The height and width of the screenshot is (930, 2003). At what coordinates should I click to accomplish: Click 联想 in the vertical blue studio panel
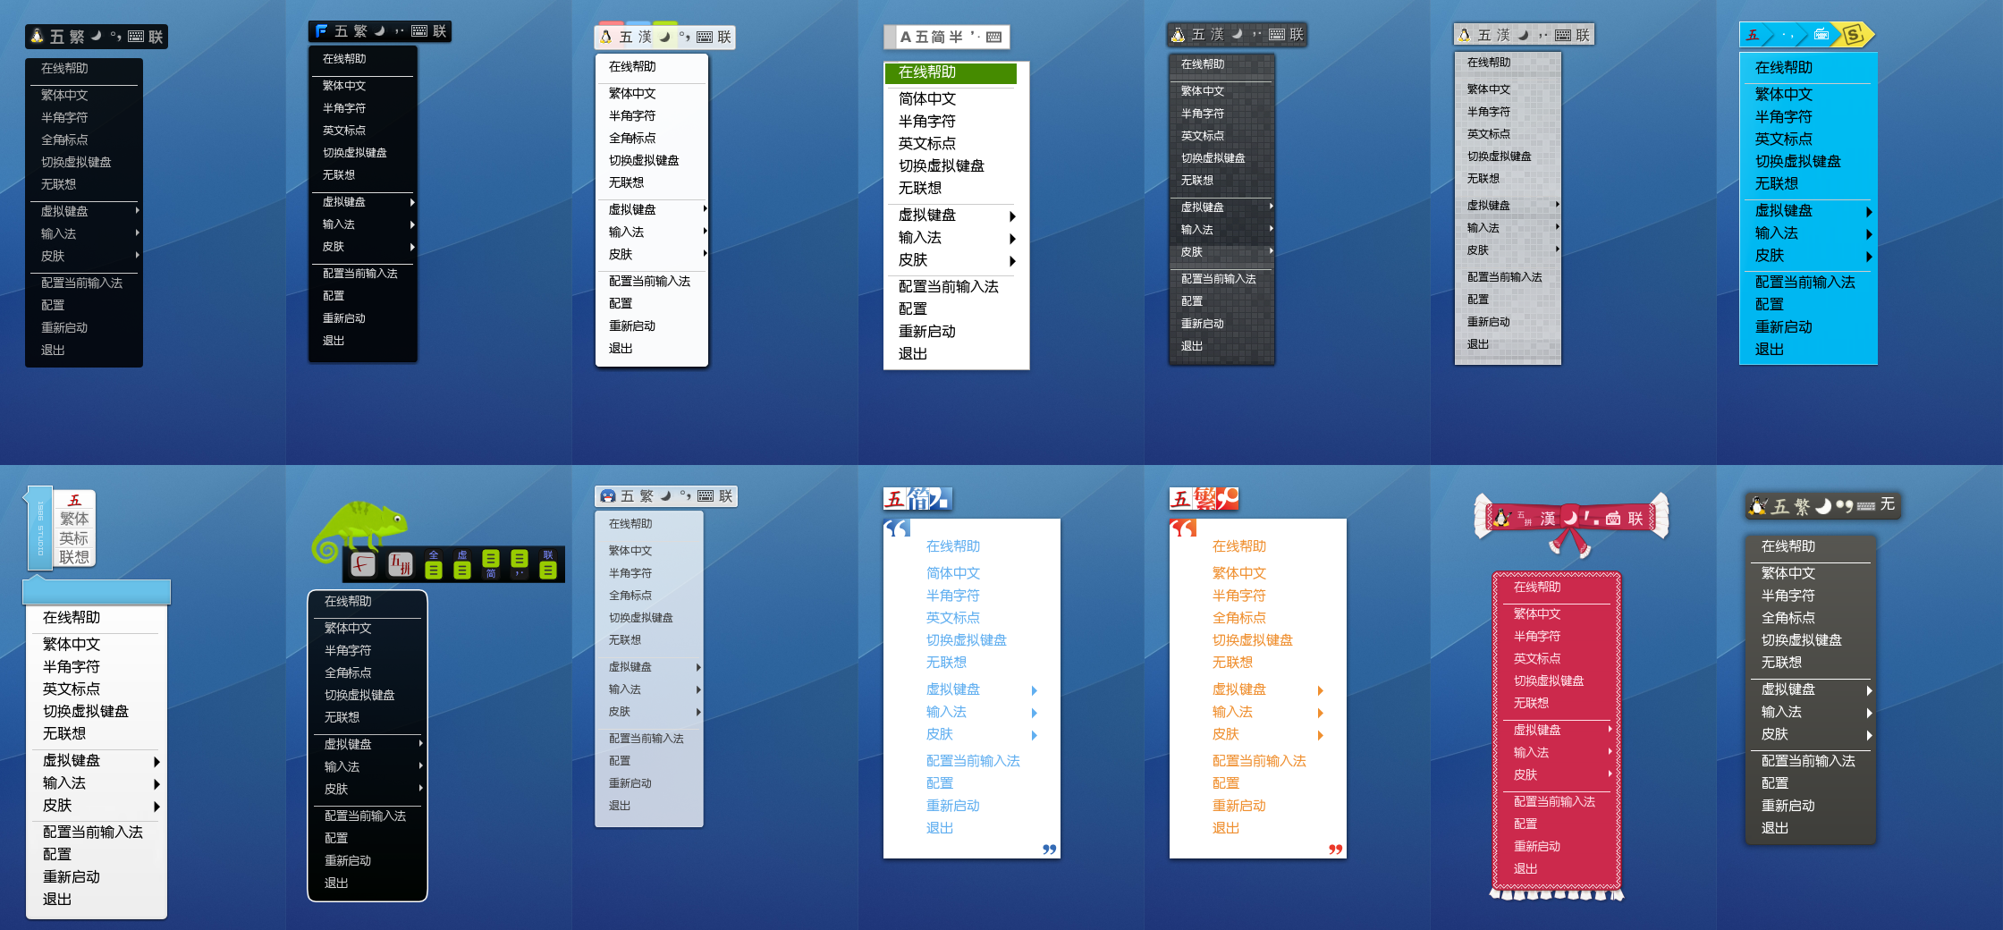[x=74, y=557]
